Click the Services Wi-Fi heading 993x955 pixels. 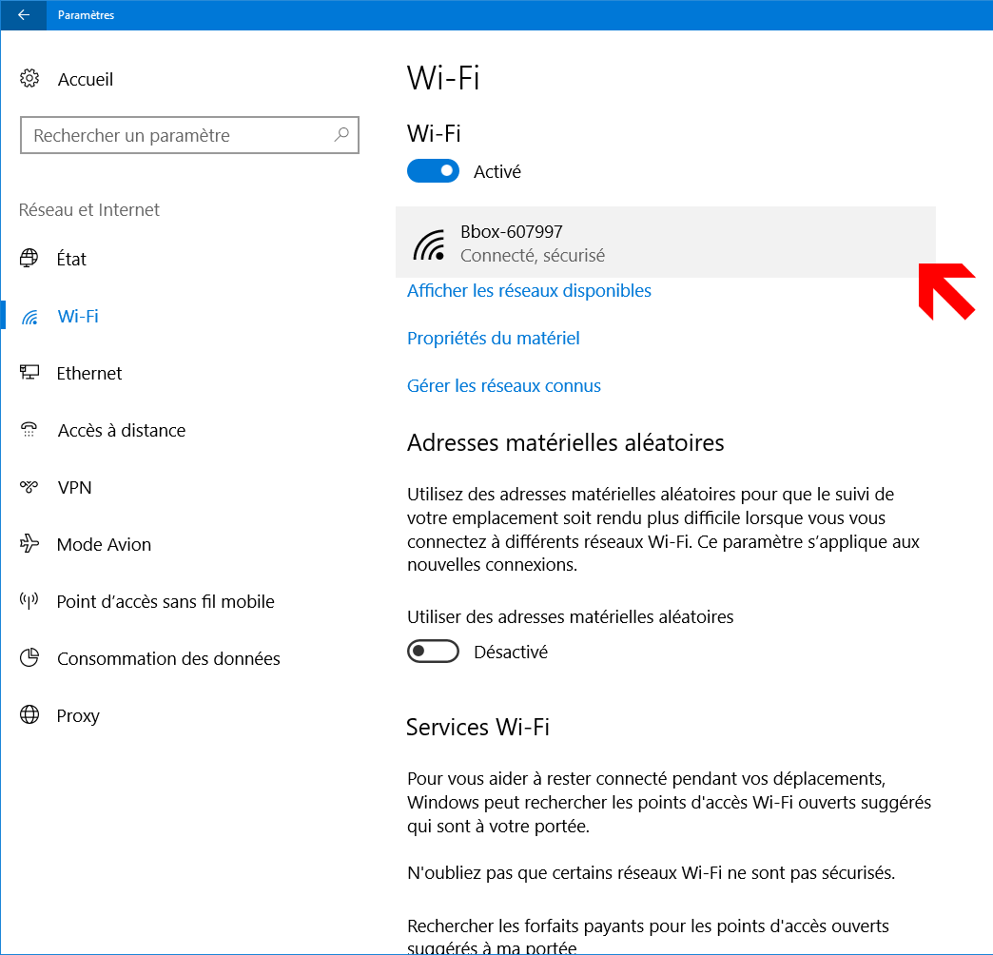[x=478, y=727]
